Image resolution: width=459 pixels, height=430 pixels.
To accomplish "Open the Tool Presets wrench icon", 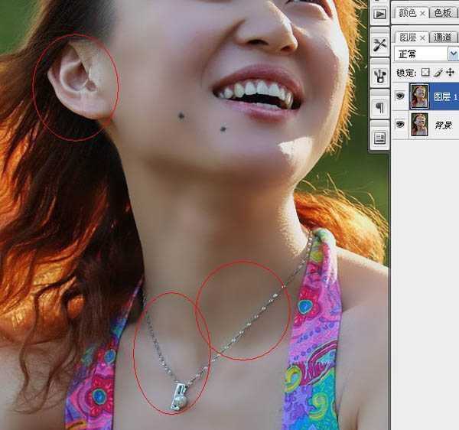I will coord(379,44).
